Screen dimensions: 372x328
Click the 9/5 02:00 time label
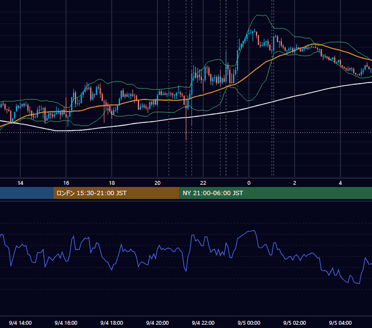click(x=295, y=323)
